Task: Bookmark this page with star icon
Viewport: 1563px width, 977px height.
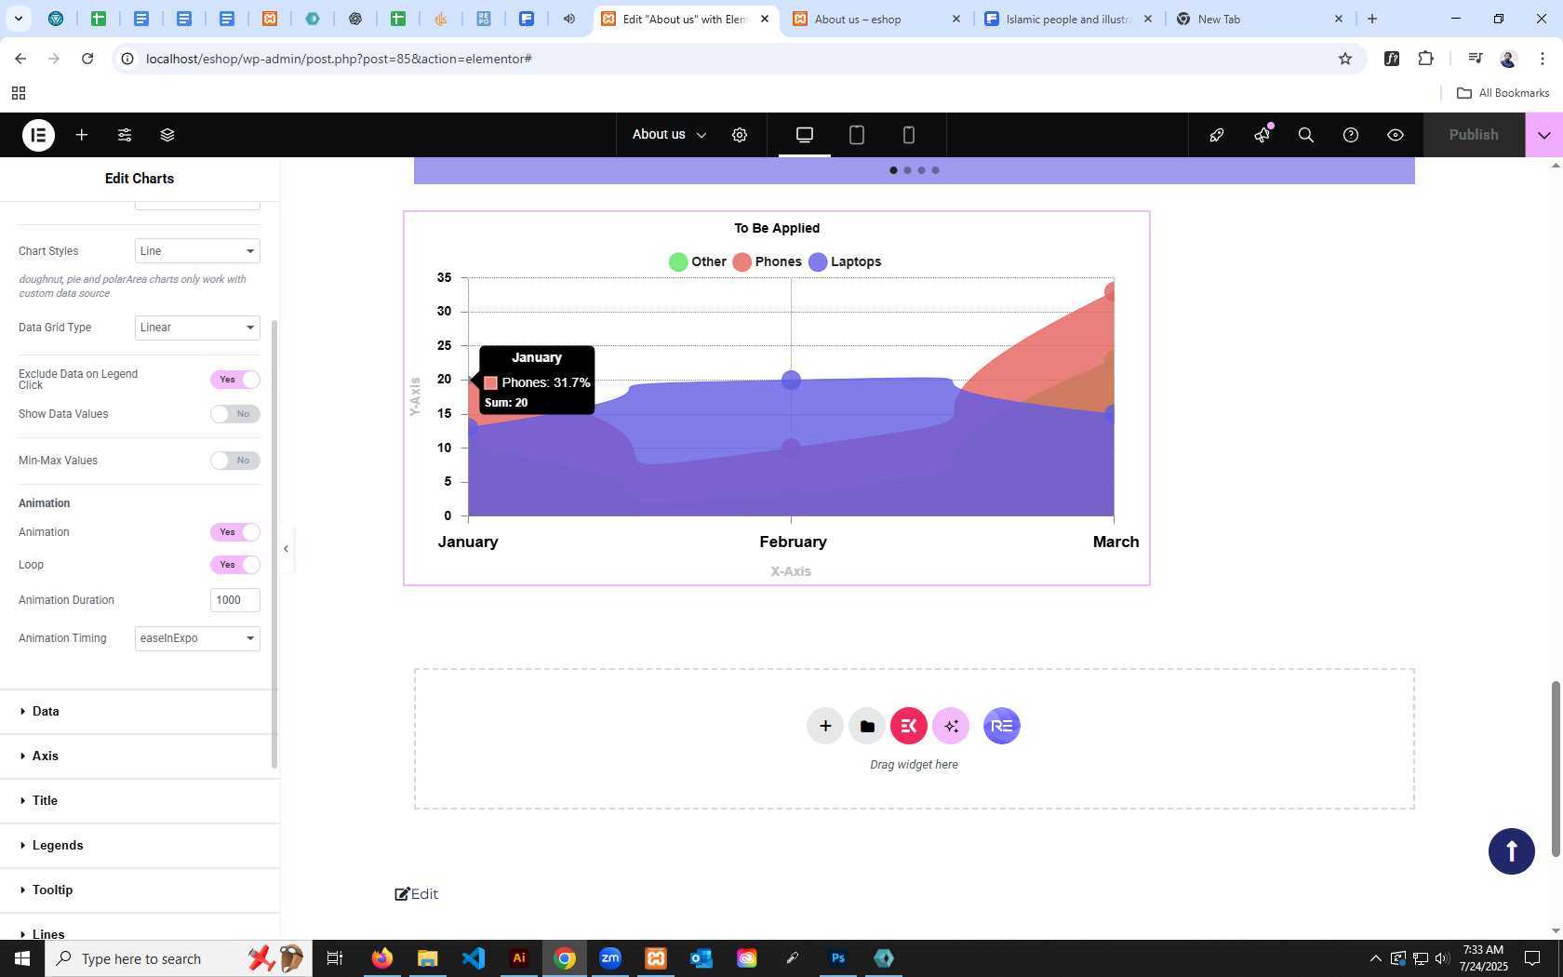Action: [1345, 59]
